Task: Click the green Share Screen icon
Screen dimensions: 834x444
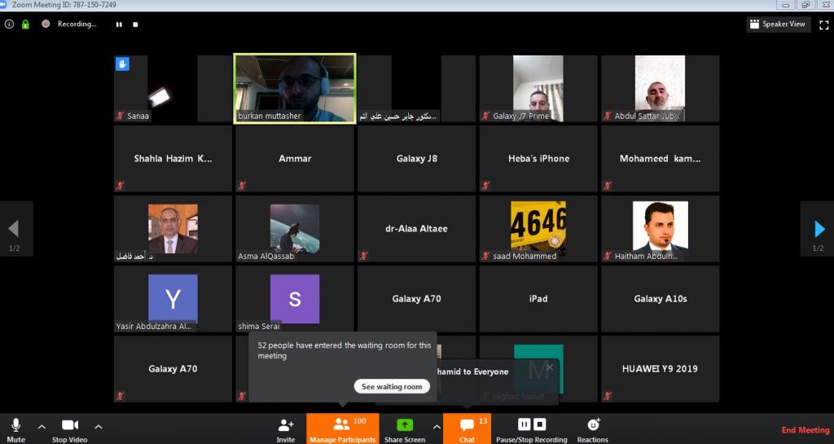Action: (405, 425)
